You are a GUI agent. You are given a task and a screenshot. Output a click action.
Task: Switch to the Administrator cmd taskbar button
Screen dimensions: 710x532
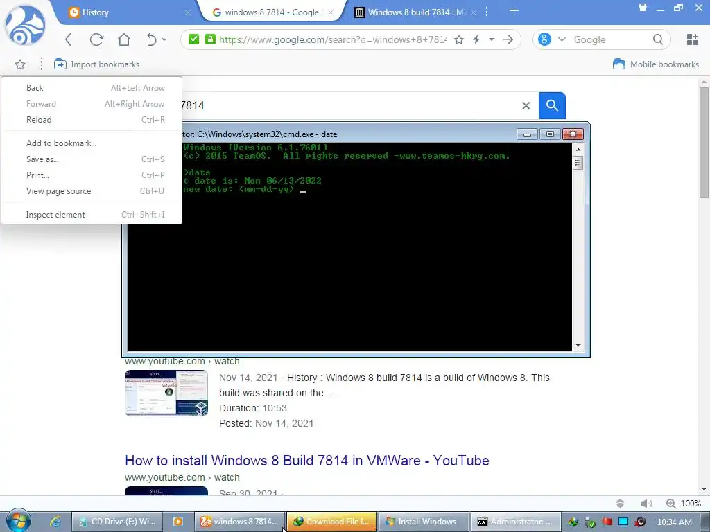(x=516, y=522)
